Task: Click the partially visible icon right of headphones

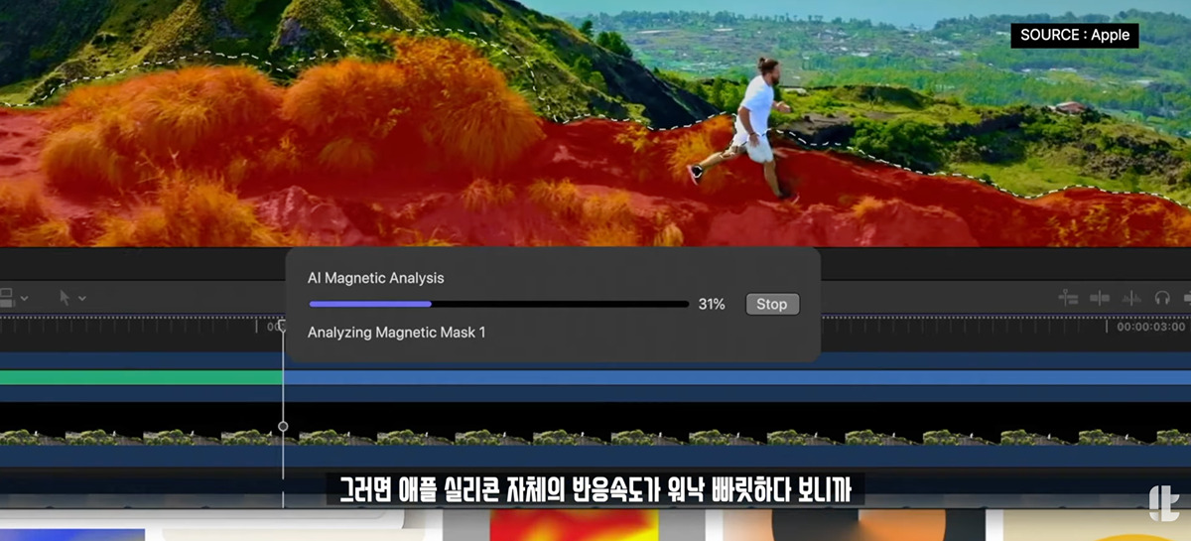Action: [x=1186, y=298]
